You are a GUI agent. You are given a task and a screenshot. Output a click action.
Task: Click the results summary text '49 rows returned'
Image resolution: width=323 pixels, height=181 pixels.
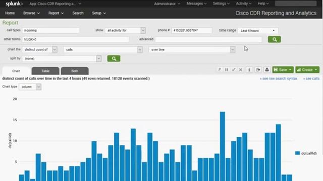(96, 78)
